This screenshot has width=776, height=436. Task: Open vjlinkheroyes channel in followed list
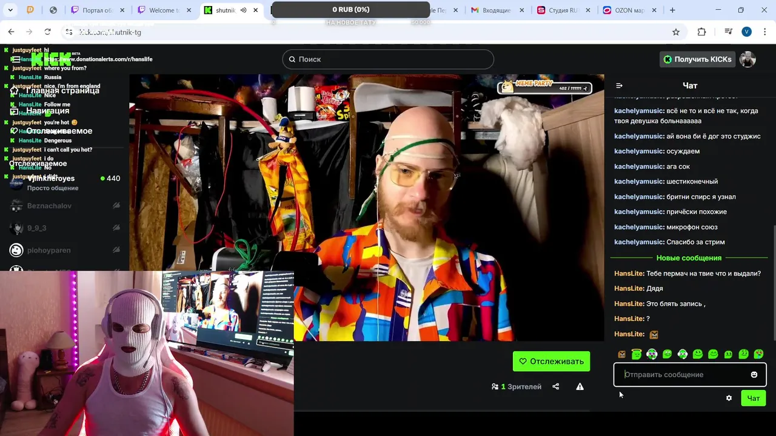click(x=64, y=183)
